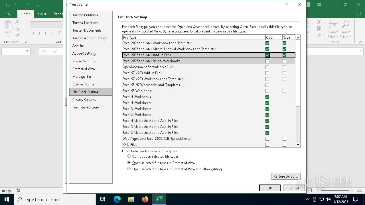Uncheck Open for Macro-Enabled Workbooks and Templates
365x205 pixels.
pyautogui.click(x=267, y=49)
